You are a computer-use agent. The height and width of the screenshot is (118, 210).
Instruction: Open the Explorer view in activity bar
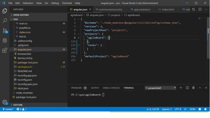coord(5,11)
